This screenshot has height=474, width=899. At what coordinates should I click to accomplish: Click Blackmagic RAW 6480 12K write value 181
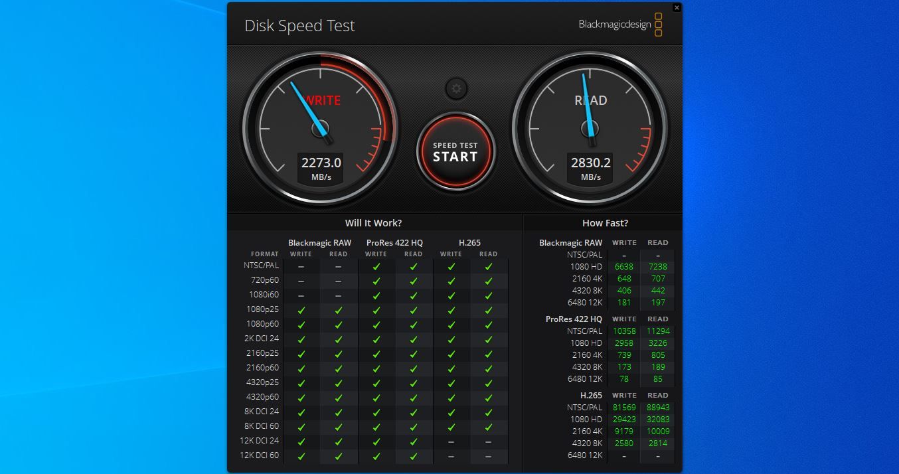click(x=623, y=303)
